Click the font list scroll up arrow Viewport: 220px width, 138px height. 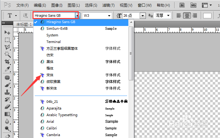(x=131, y=22)
